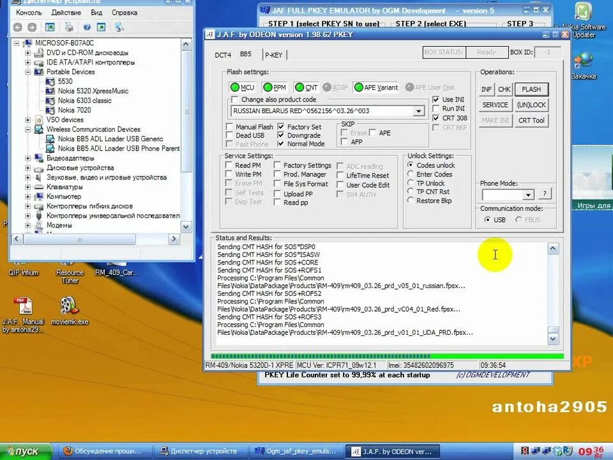Viewport: 613px width, 460px height.
Task: Toggle the MCU green indicator button
Action: point(243,88)
